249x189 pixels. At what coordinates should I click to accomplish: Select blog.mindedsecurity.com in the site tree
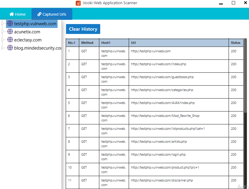coord(38,48)
